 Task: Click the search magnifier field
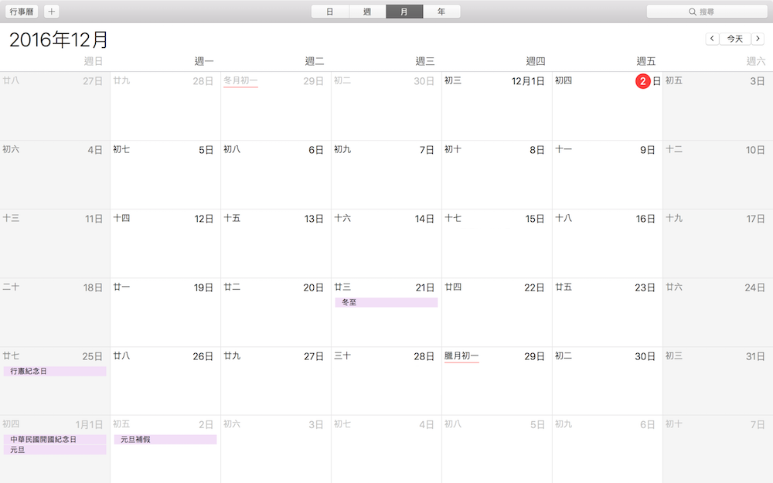705,12
